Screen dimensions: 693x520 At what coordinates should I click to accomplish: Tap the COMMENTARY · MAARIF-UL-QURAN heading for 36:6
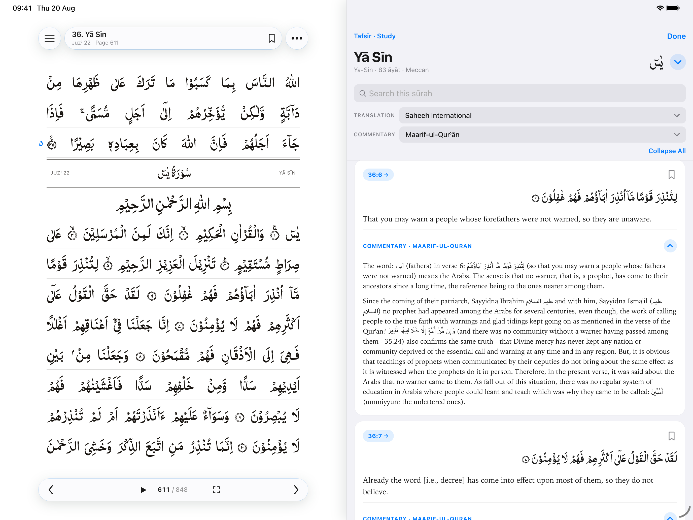coord(417,246)
